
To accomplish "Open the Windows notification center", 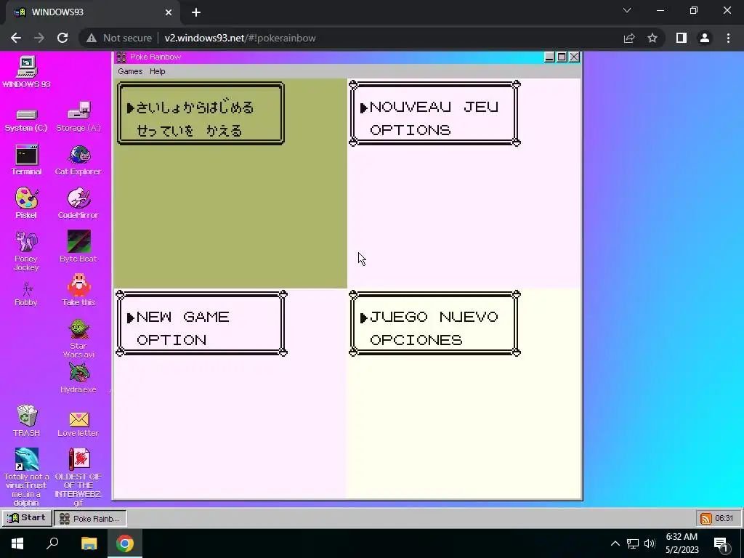I will pos(721,544).
